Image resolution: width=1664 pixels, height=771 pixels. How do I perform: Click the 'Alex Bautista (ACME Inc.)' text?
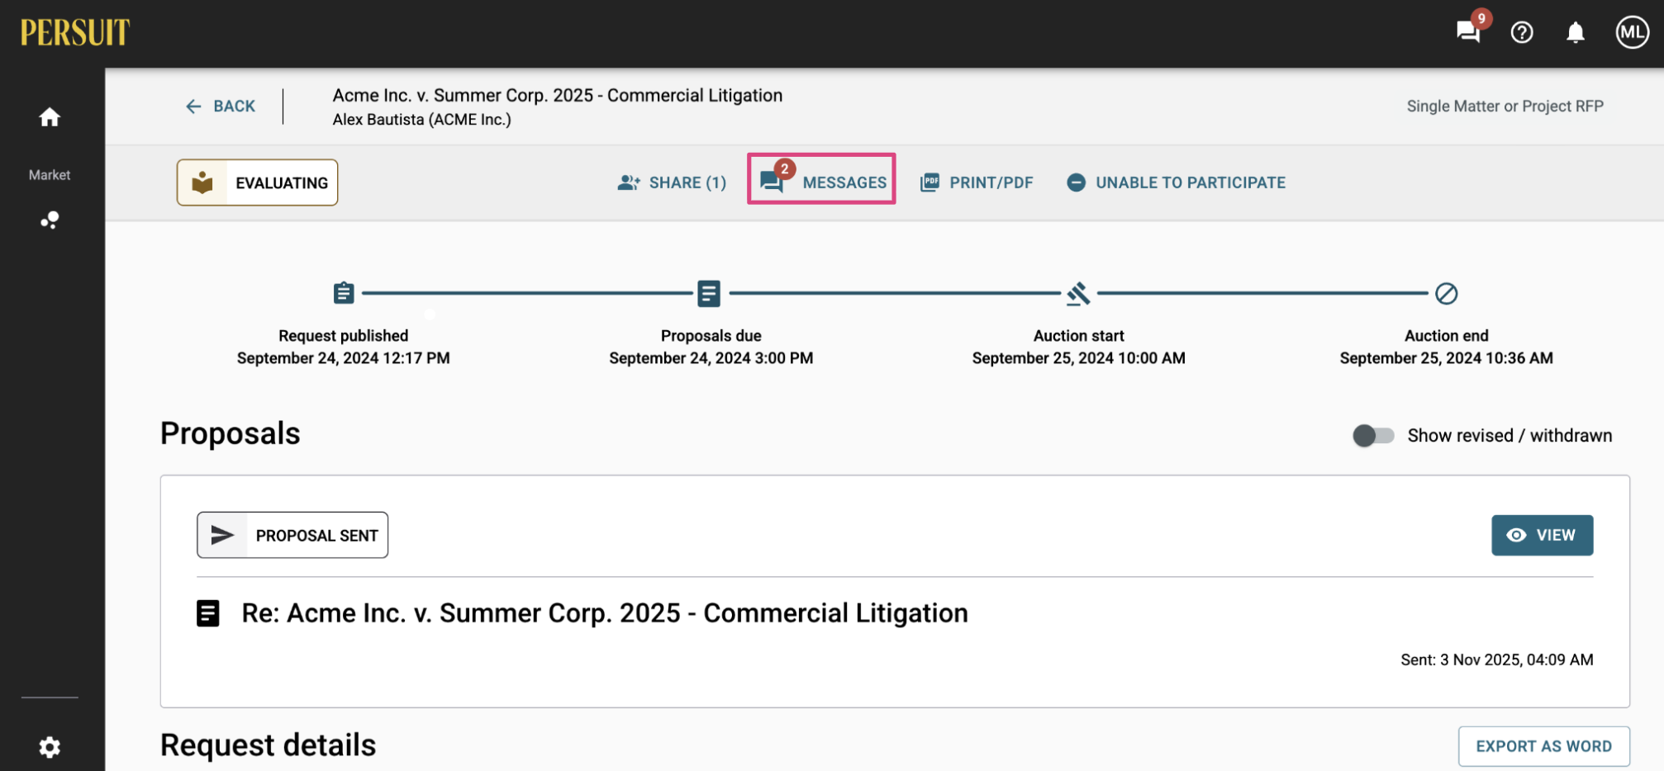[x=422, y=120]
